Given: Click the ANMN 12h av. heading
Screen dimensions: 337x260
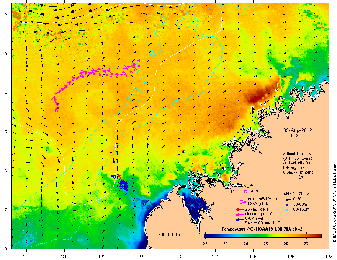Looking at the screenshot, I should (296, 194).
